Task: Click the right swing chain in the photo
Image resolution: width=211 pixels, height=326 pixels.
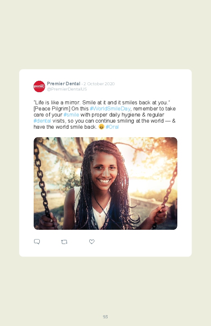Action: 169,191
